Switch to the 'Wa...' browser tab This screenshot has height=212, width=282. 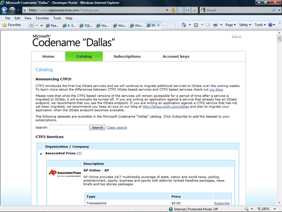coord(103,26)
